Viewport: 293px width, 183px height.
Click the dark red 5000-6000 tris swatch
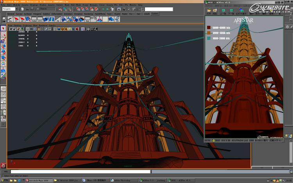click(209, 28)
